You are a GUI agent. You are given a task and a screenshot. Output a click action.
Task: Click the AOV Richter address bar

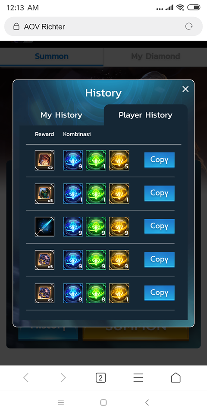coord(103,26)
